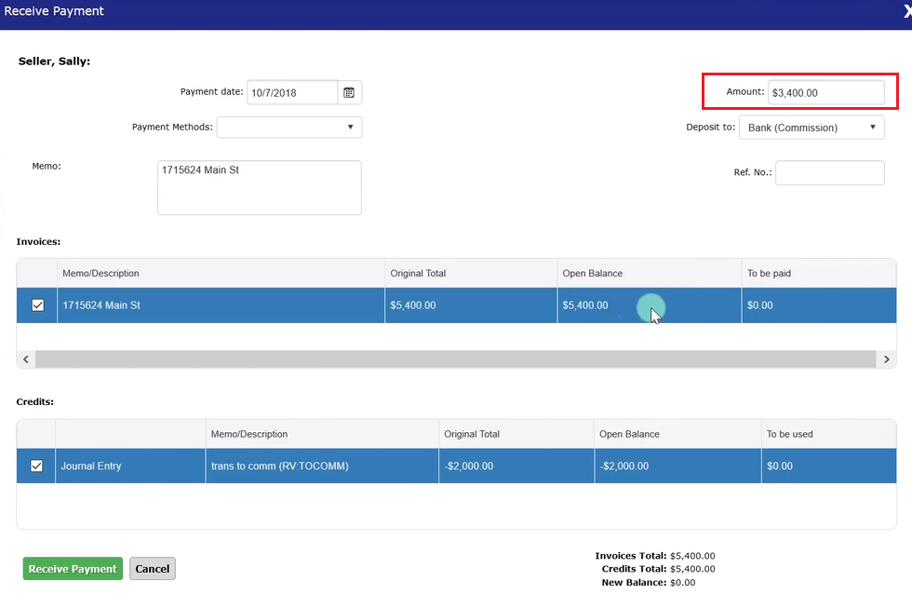This screenshot has height=594, width=912.
Task: Open the Payment date calendar picker
Action: point(349,92)
